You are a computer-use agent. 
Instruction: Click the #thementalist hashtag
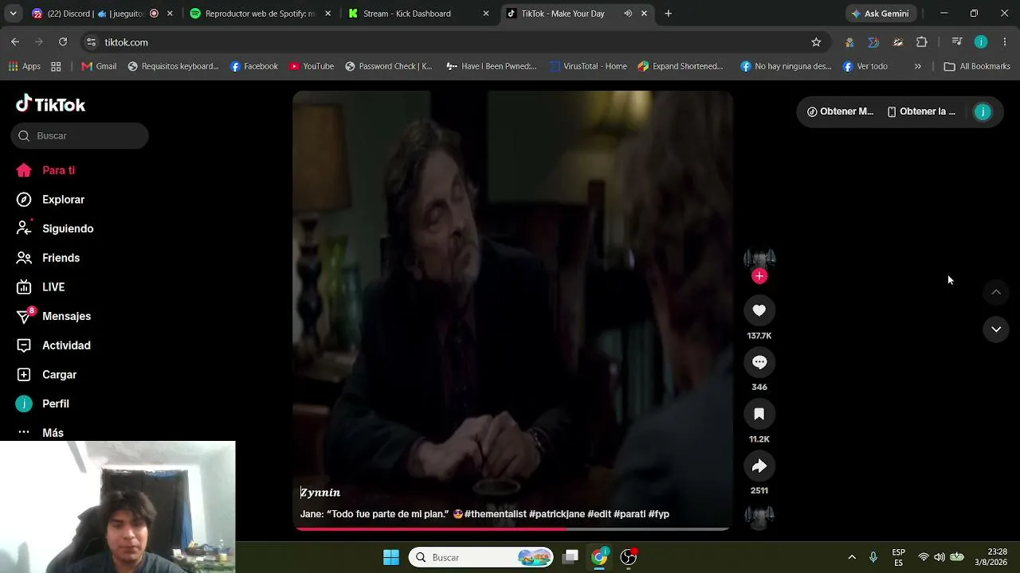[x=496, y=514]
